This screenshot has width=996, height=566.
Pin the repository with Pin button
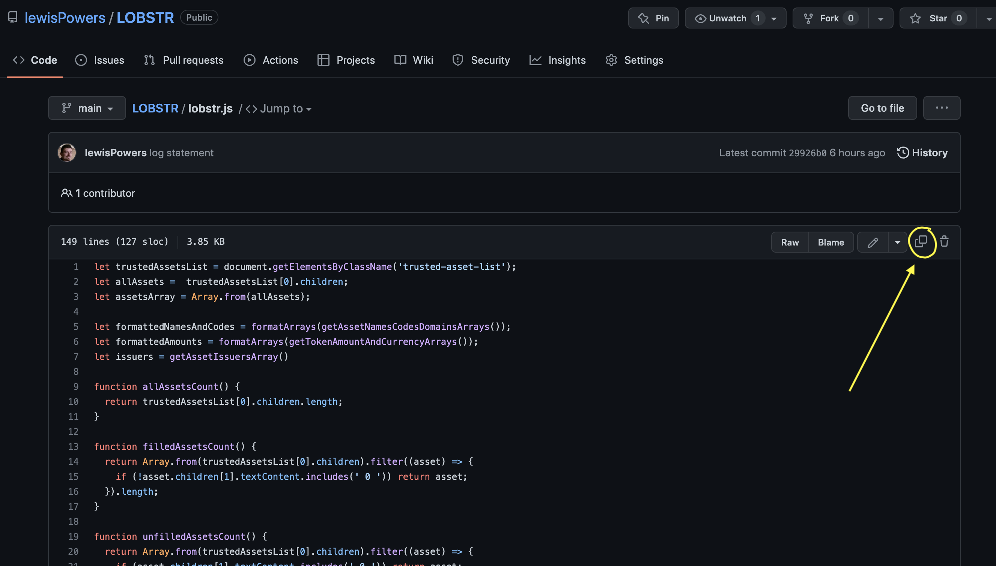[x=653, y=18]
